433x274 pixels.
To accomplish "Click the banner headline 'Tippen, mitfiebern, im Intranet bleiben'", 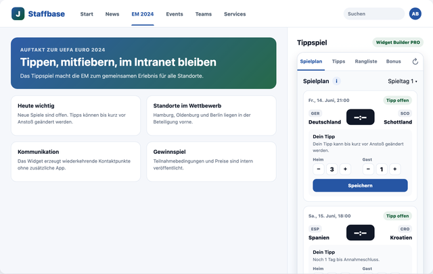I will [x=118, y=62].
